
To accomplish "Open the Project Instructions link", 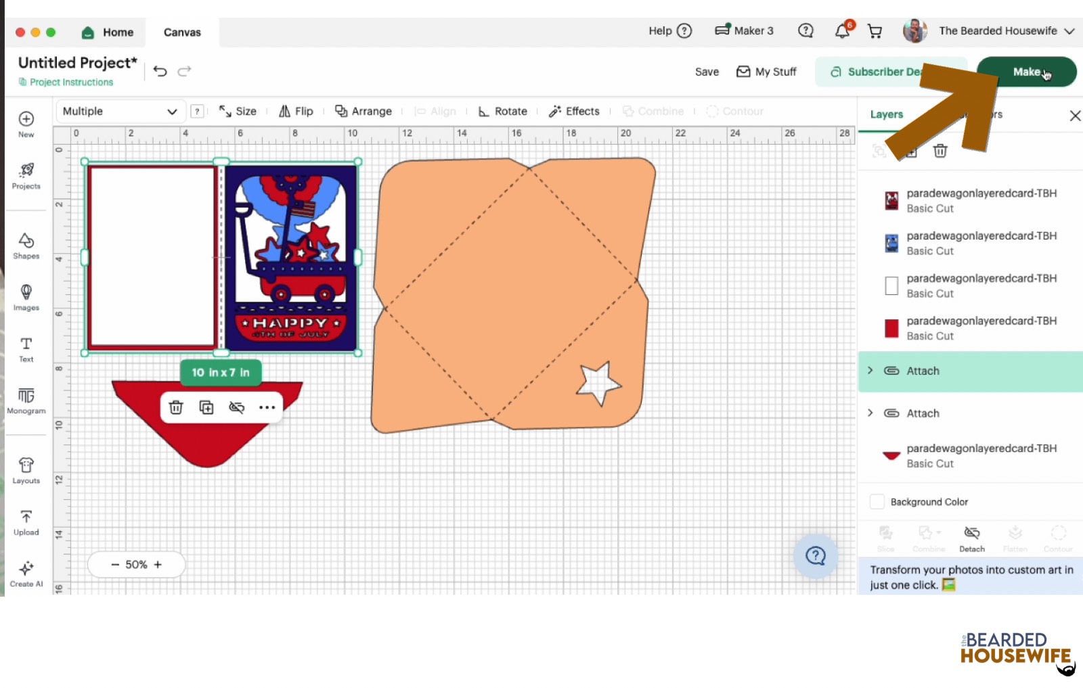I will coord(66,83).
